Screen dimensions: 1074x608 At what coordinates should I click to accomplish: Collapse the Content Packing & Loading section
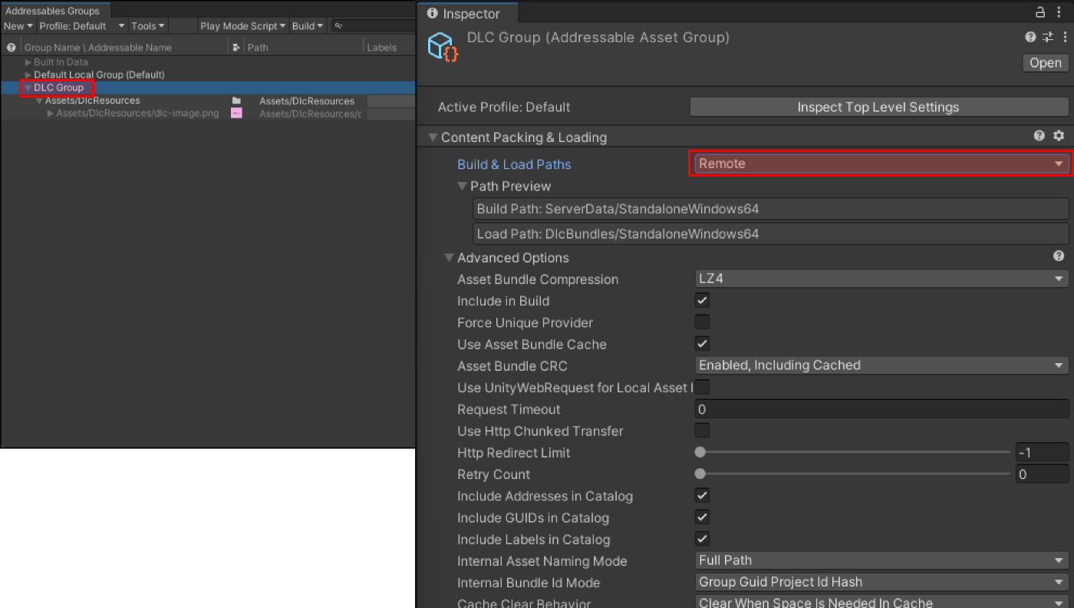pos(433,137)
